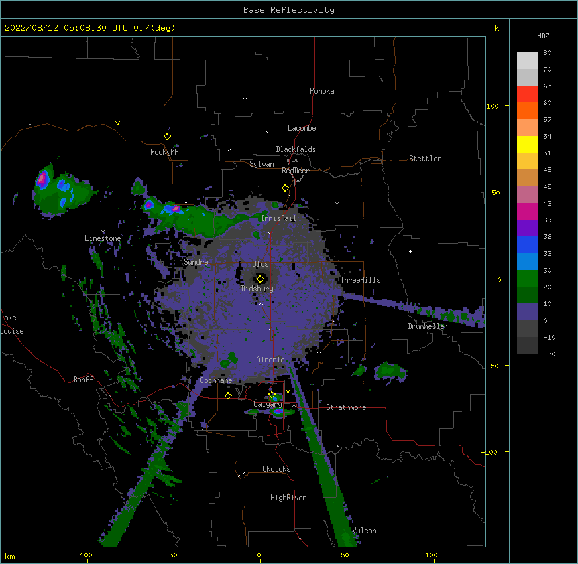Click the yellow diamond marker southeast of RedDeer
Viewport: 578px width, 564px height.
pyautogui.click(x=286, y=188)
